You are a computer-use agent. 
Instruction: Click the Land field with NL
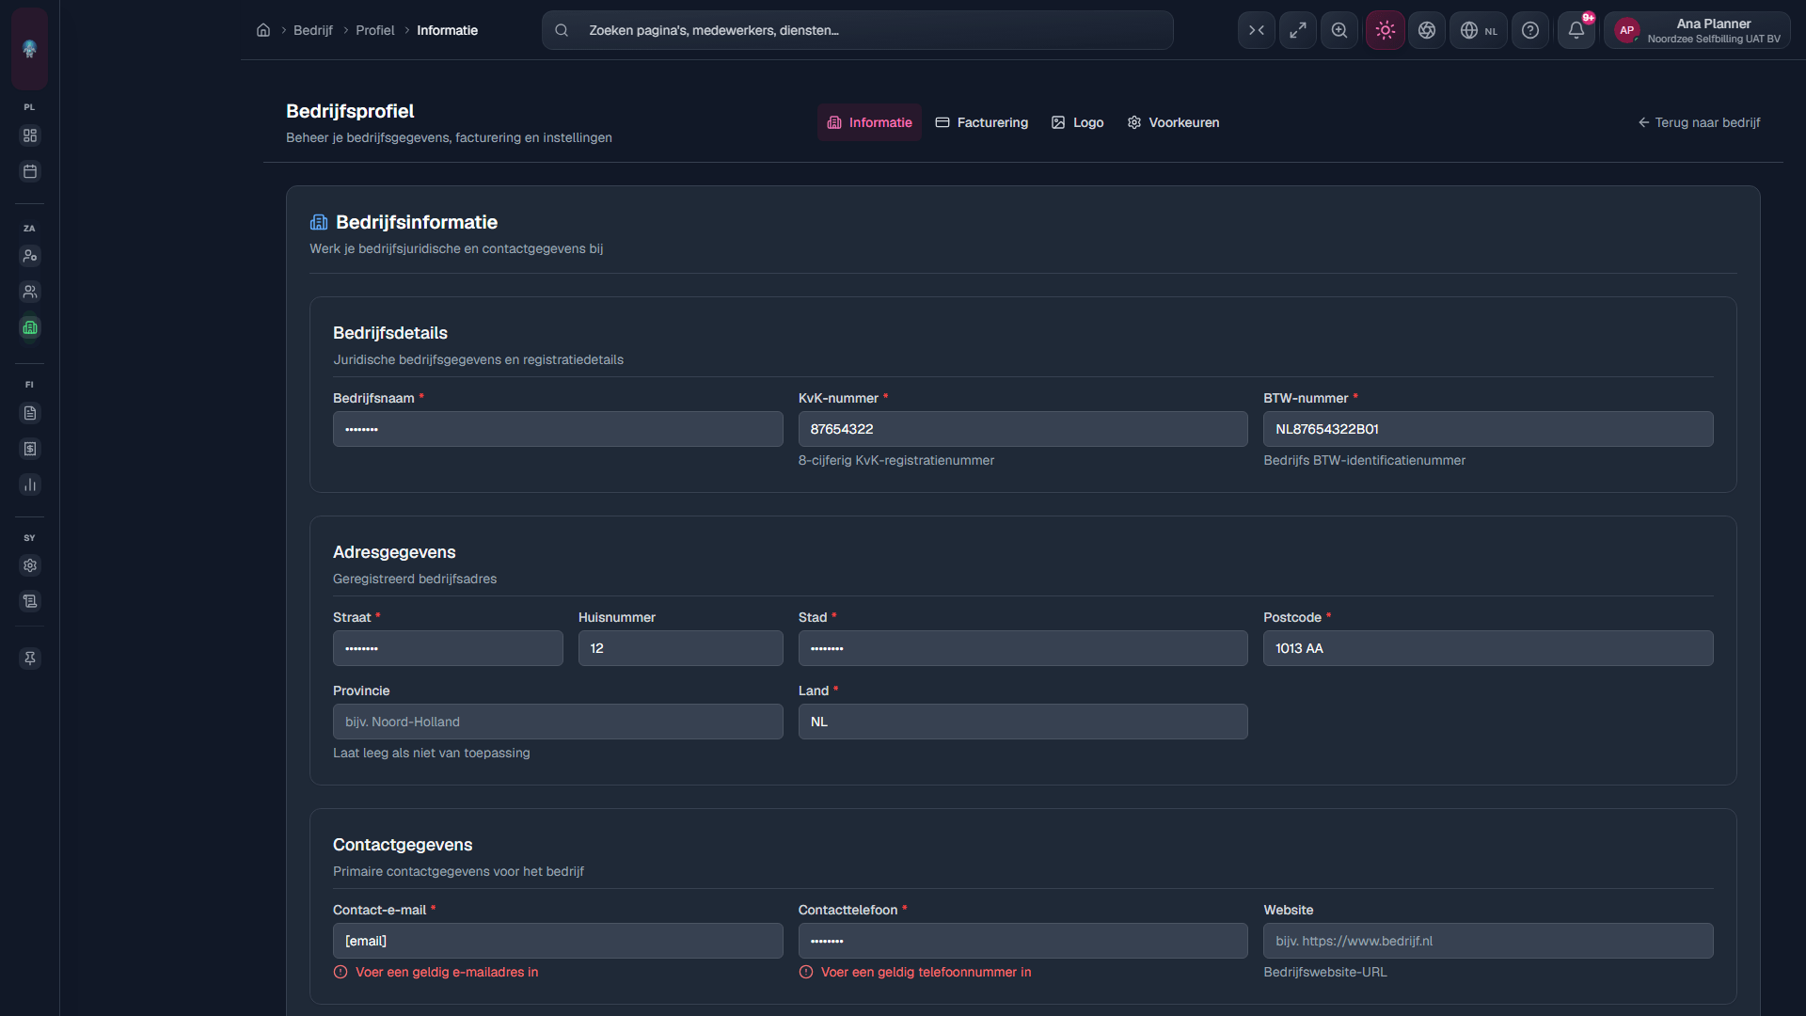click(1022, 722)
